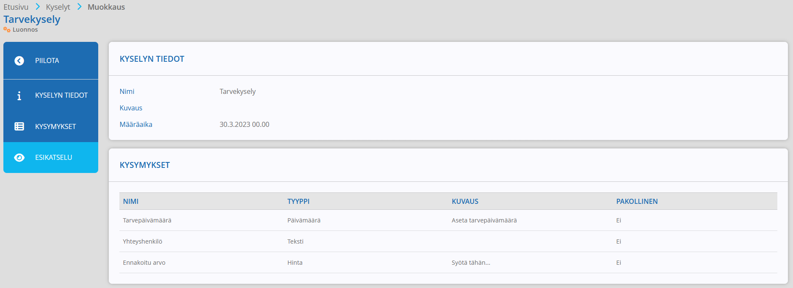Sort by NIMI column header
This screenshot has height=288, width=793.
point(131,201)
